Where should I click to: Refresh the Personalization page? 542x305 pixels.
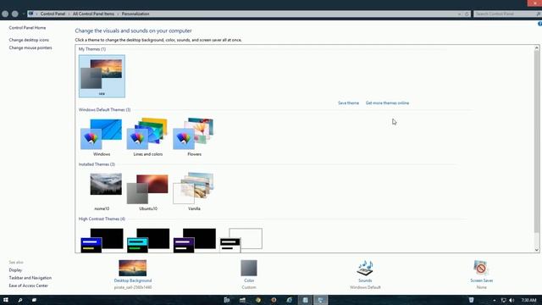tap(467, 14)
